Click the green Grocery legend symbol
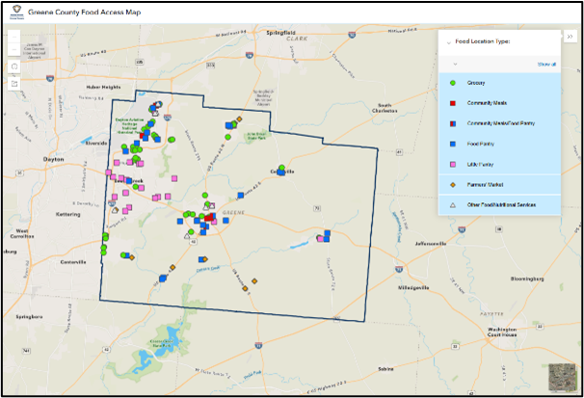The image size is (584, 398). tap(452, 84)
